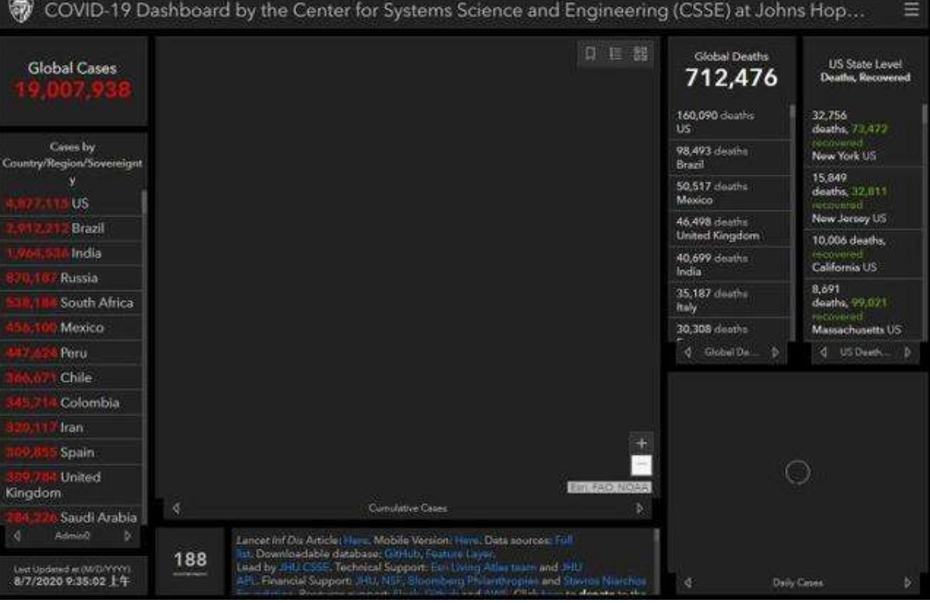The image size is (930, 603).
Task: Click the New York US state entry
Action: pyautogui.click(x=864, y=136)
